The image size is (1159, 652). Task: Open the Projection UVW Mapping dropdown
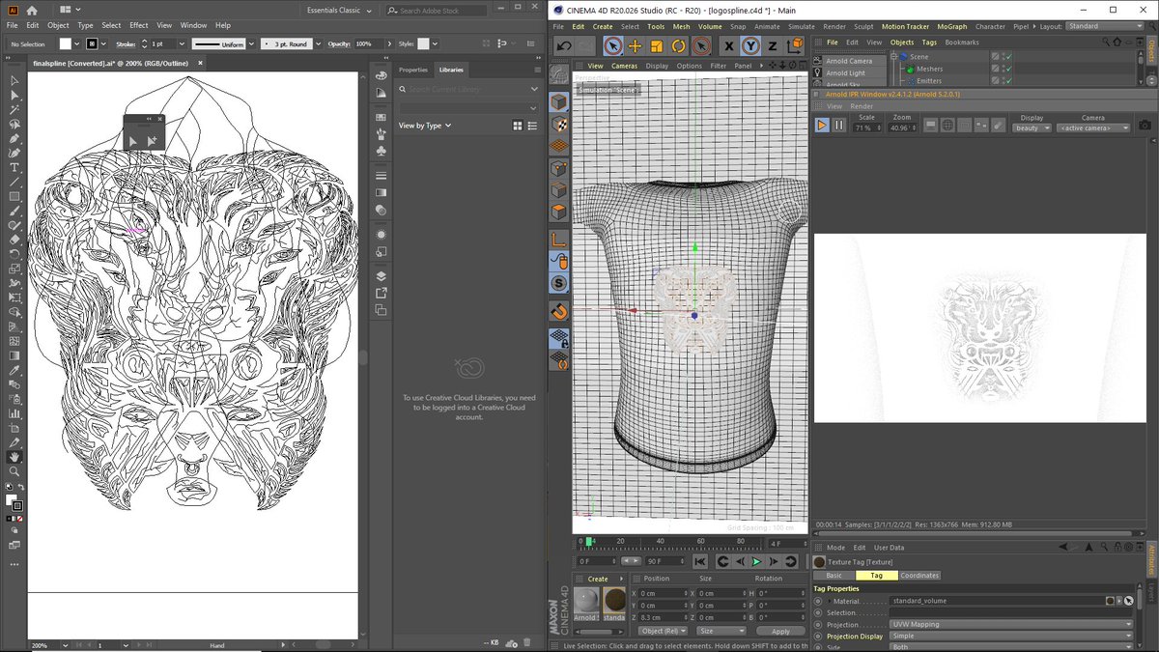click(x=1010, y=624)
